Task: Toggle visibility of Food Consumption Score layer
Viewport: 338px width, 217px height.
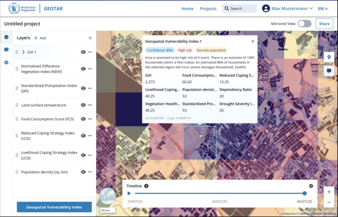Action: click(x=83, y=119)
